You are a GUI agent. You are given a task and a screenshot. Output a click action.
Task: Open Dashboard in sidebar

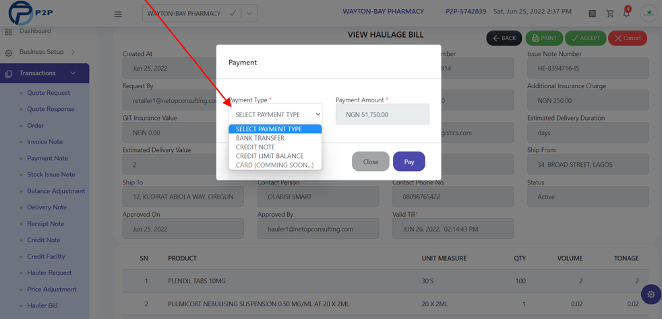point(35,31)
